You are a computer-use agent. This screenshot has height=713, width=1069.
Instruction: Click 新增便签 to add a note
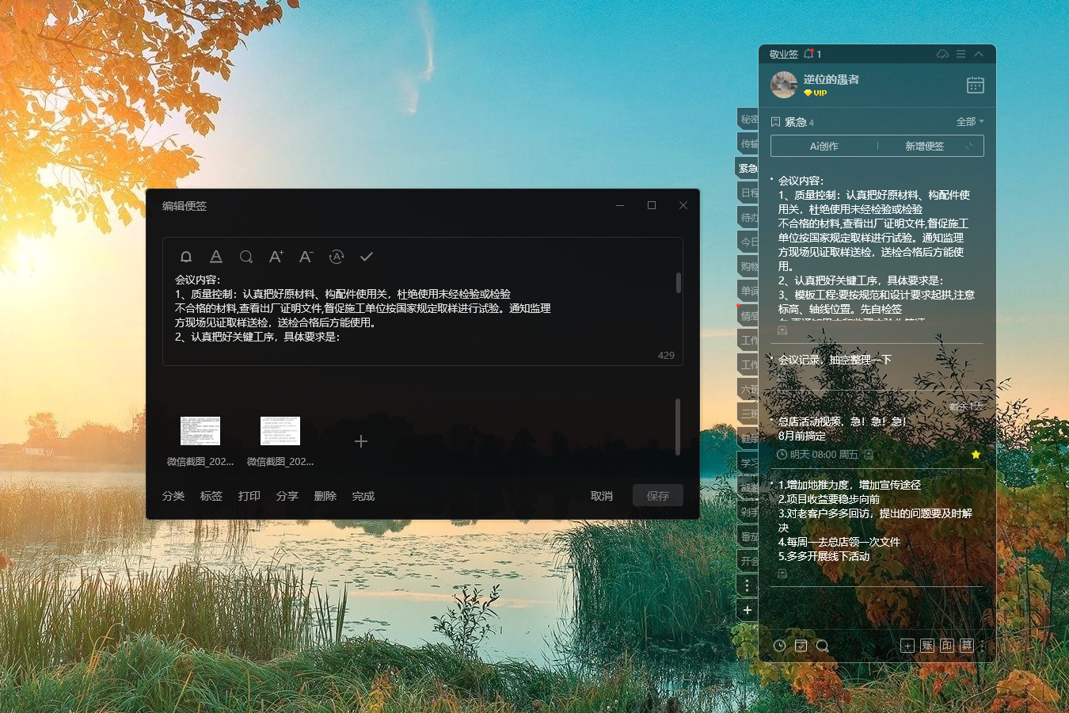(924, 146)
